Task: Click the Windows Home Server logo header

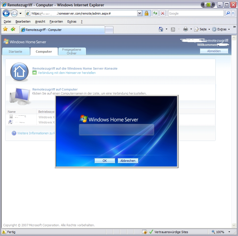Action: pyautogui.click(x=25, y=42)
